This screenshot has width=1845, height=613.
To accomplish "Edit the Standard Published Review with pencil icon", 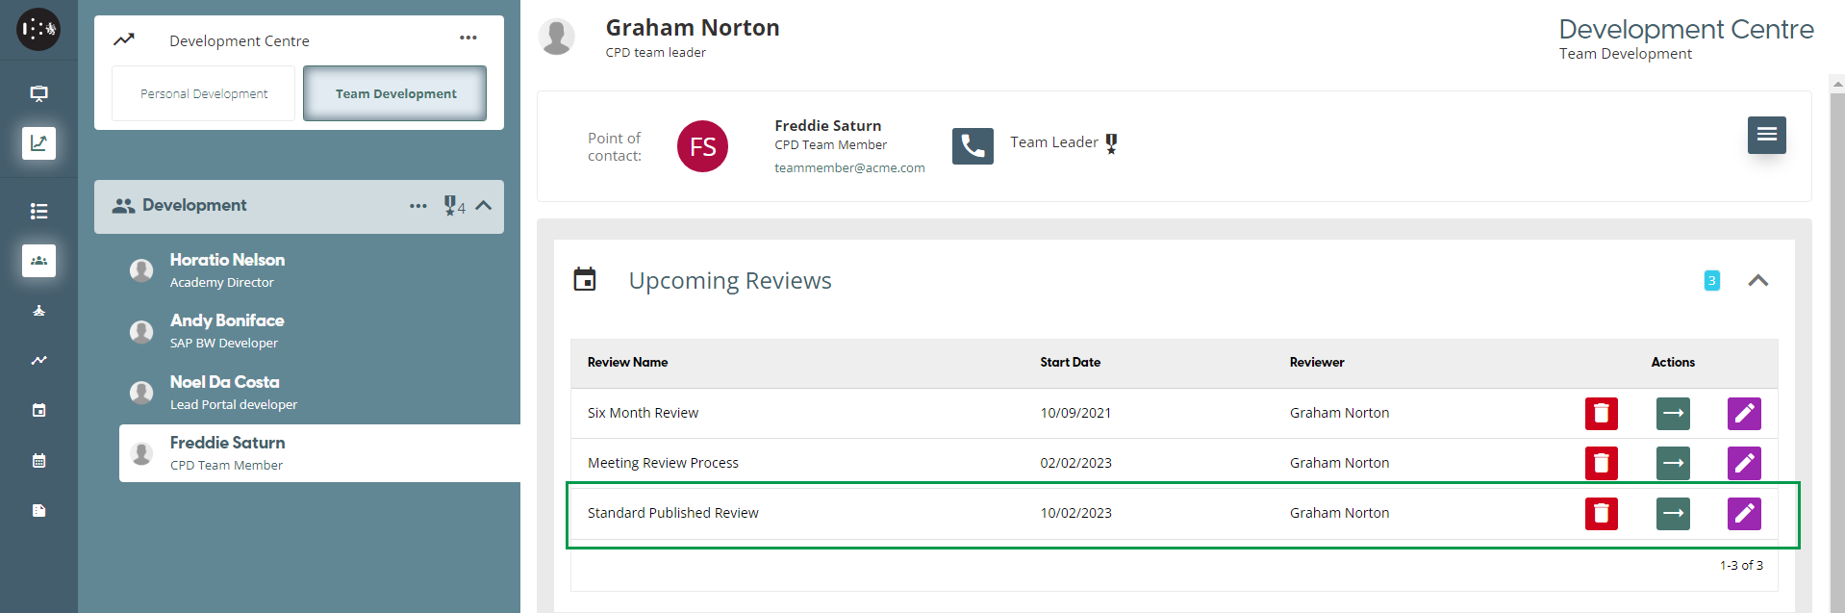I will pyautogui.click(x=1744, y=514).
